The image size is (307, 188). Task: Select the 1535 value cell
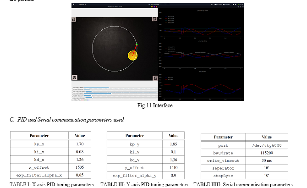(x=80, y=167)
